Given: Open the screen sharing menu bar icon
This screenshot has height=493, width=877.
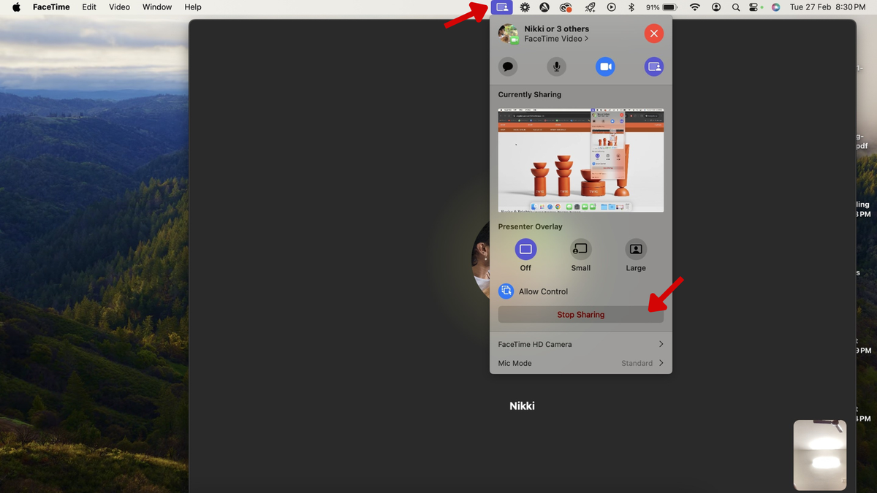Looking at the screenshot, I should pos(501,7).
